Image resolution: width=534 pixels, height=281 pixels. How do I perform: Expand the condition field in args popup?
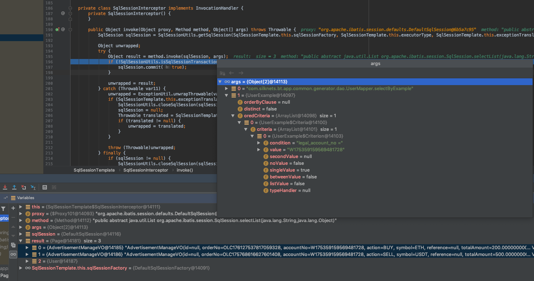click(x=259, y=143)
